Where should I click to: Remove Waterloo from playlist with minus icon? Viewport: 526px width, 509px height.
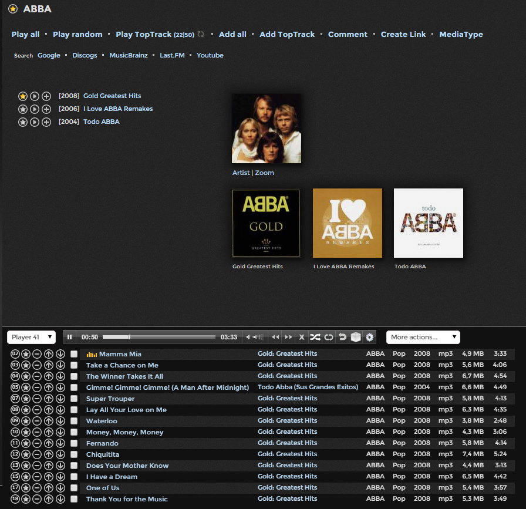click(x=37, y=421)
